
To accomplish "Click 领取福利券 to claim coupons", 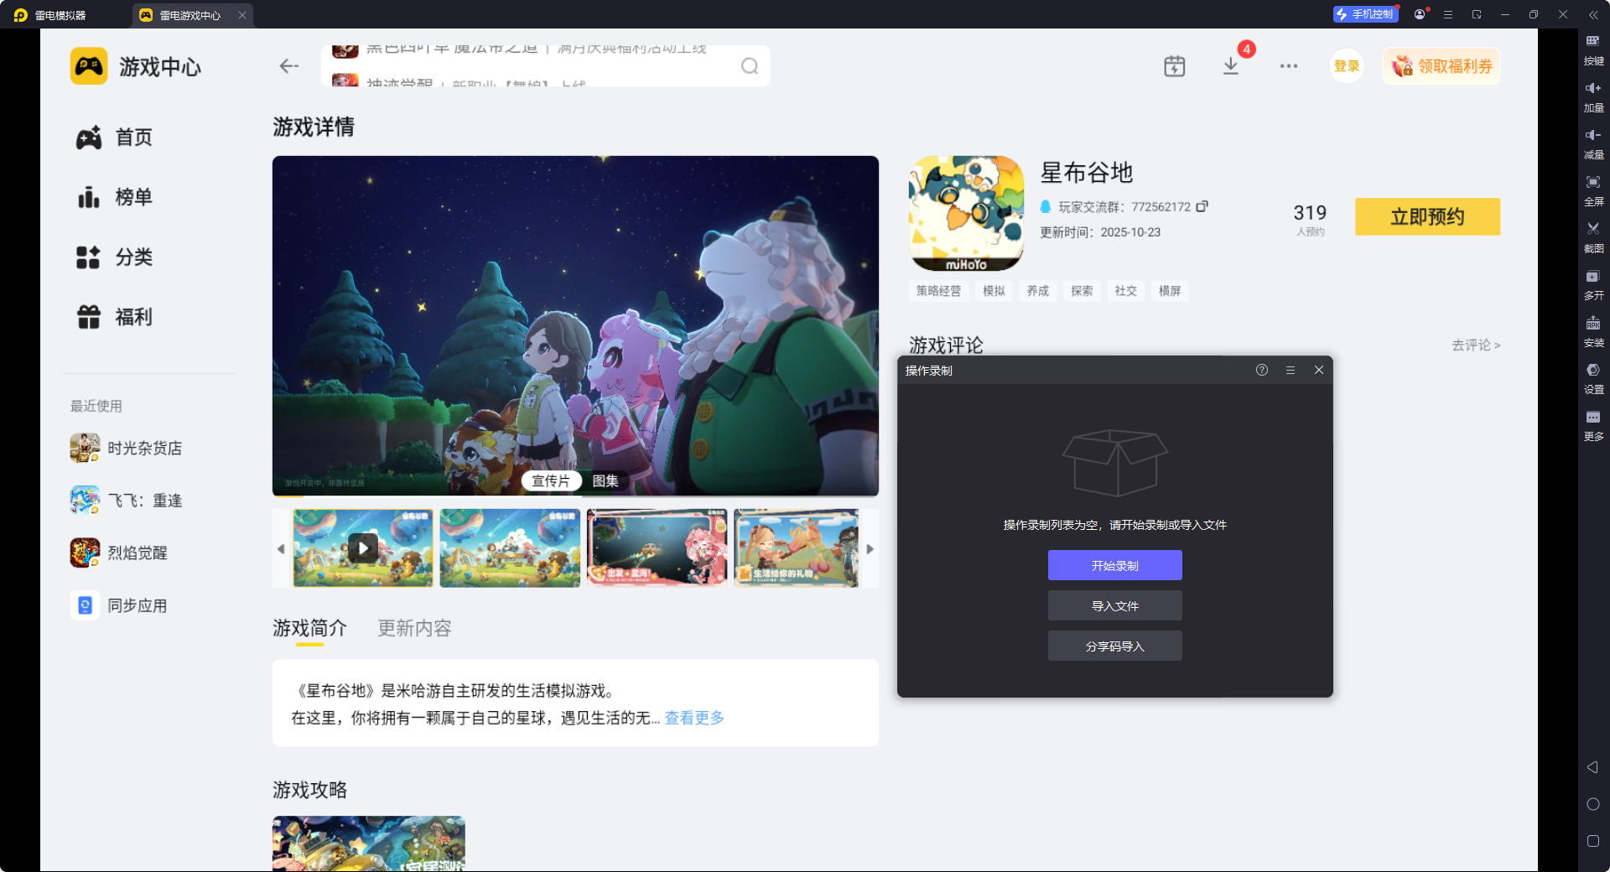I will (1441, 66).
